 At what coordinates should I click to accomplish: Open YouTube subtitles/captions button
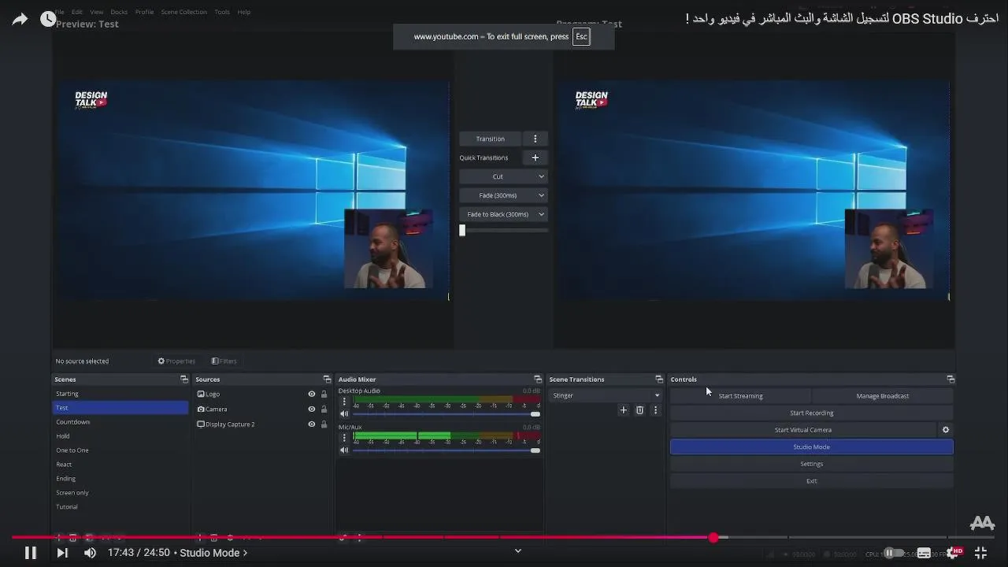point(924,553)
